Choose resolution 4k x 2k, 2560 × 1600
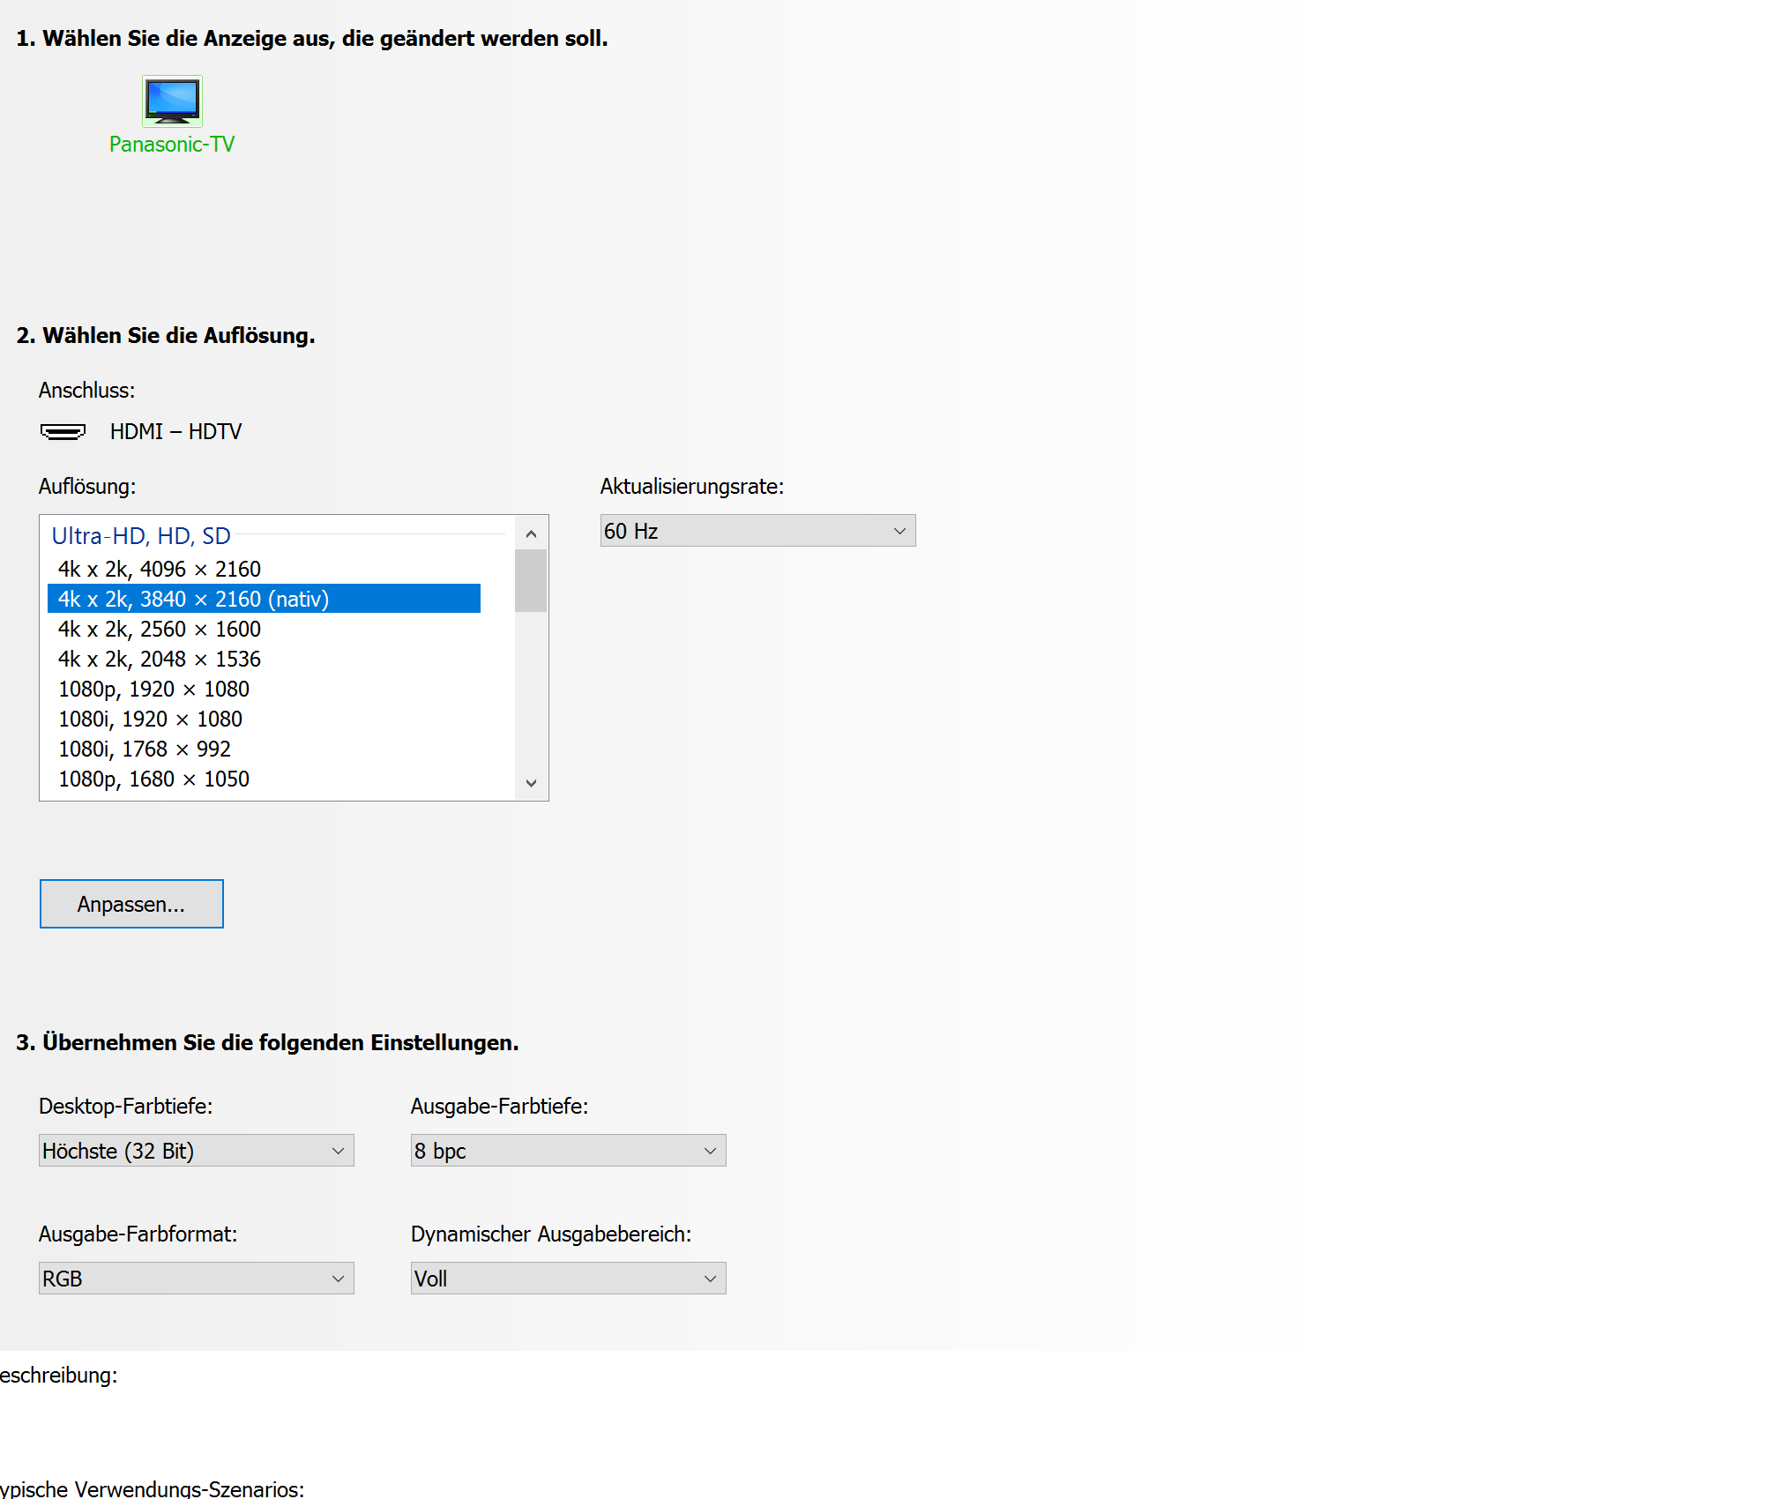Image resolution: width=1768 pixels, height=1499 pixels. pos(160,629)
